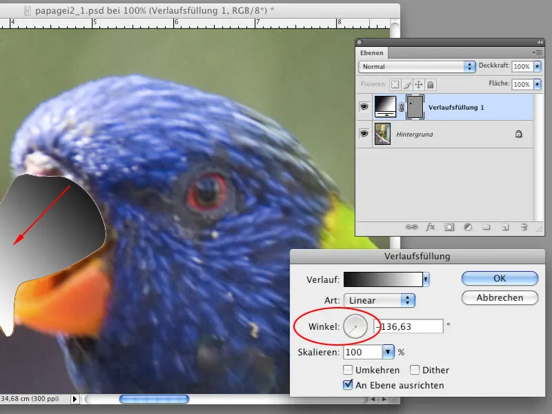The height and width of the screenshot is (414, 552).
Task: Enable the Dither checkbox
Action: (x=414, y=370)
